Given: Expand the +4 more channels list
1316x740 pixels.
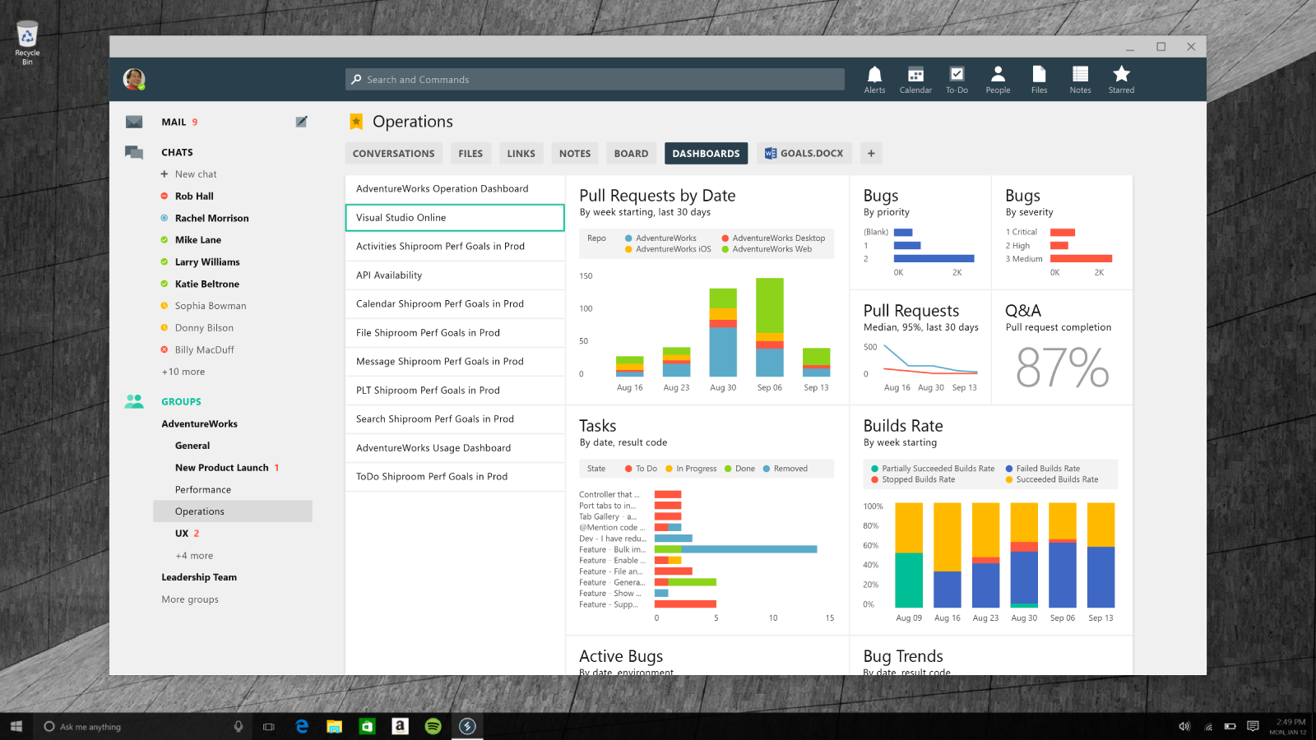Looking at the screenshot, I should tap(194, 556).
